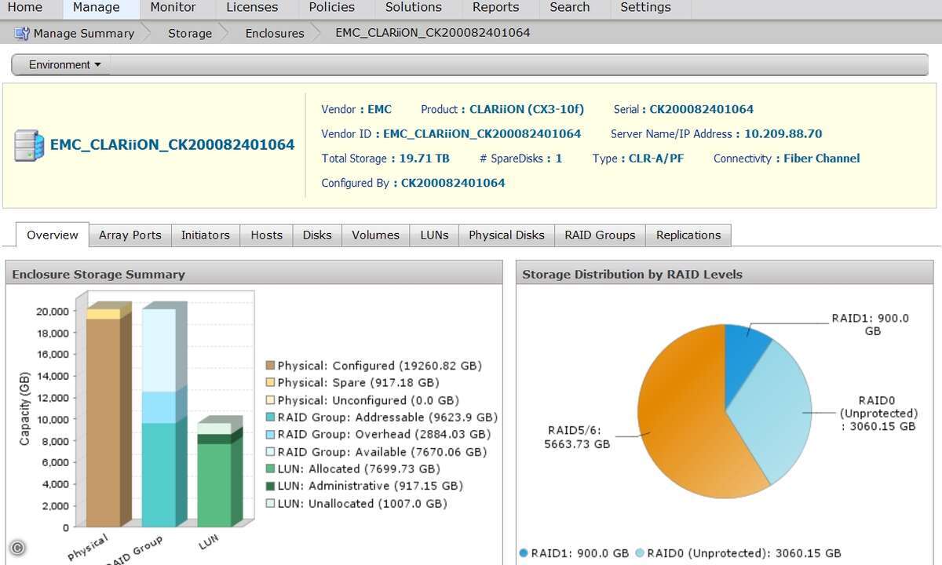The height and width of the screenshot is (565, 942).
Task: Open the Disks tab
Action: [317, 235]
